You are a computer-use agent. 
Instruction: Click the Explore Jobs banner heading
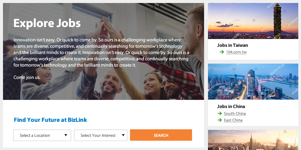click(x=47, y=23)
